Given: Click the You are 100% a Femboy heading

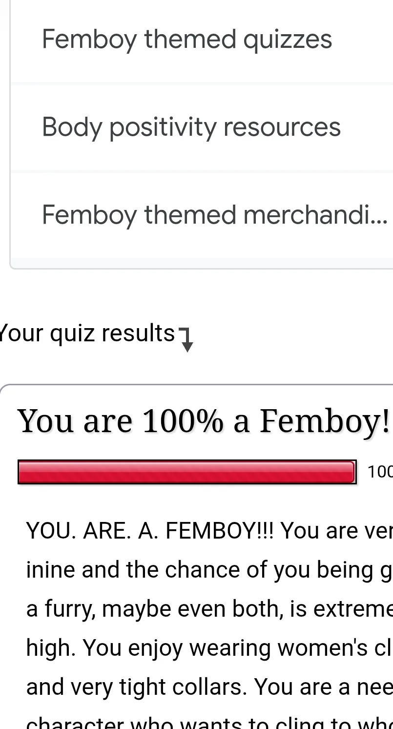Looking at the screenshot, I should coord(204,421).
